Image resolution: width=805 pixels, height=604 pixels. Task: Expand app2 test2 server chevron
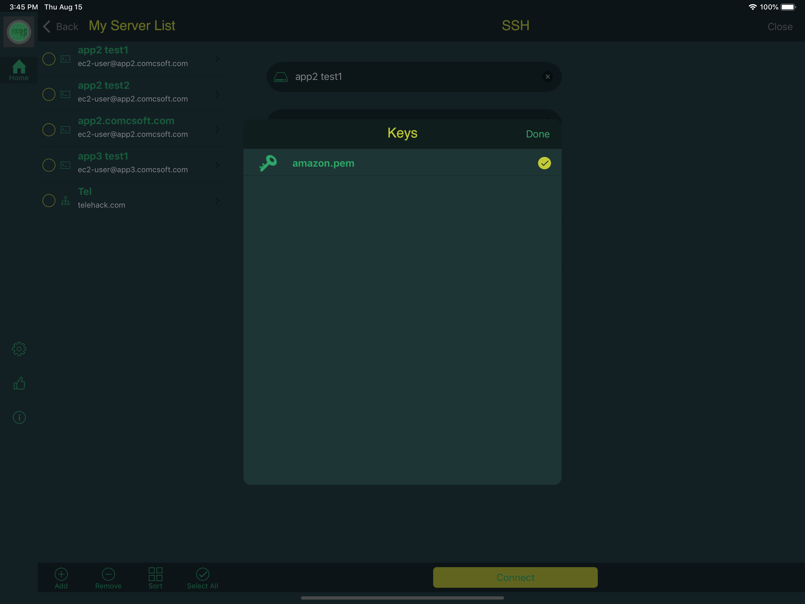217,94
